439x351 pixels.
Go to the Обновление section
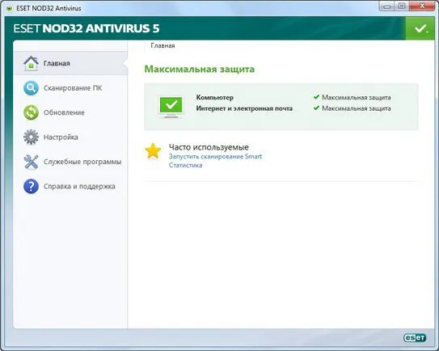70,112
